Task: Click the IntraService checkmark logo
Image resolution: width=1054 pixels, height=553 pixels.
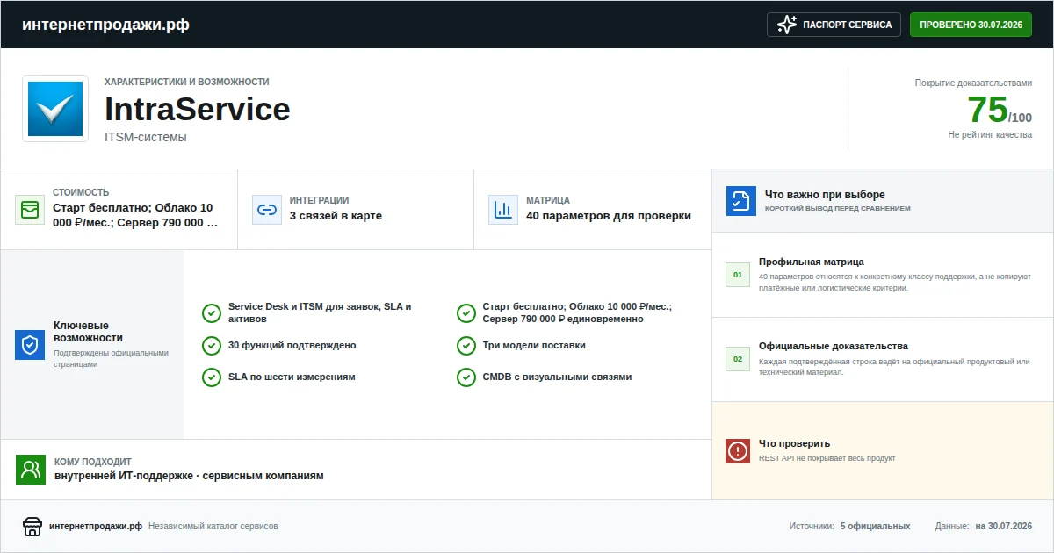Action: click(55, 109)
